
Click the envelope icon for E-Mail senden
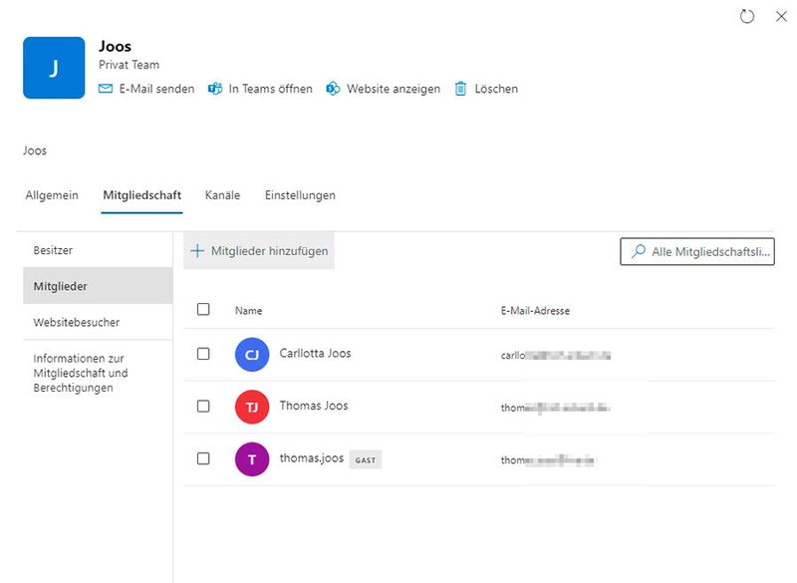[x=107, y=89]
